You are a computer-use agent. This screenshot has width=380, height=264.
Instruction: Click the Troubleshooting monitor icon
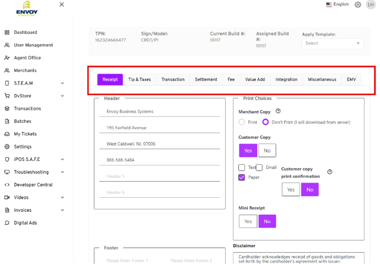point(7,172)
